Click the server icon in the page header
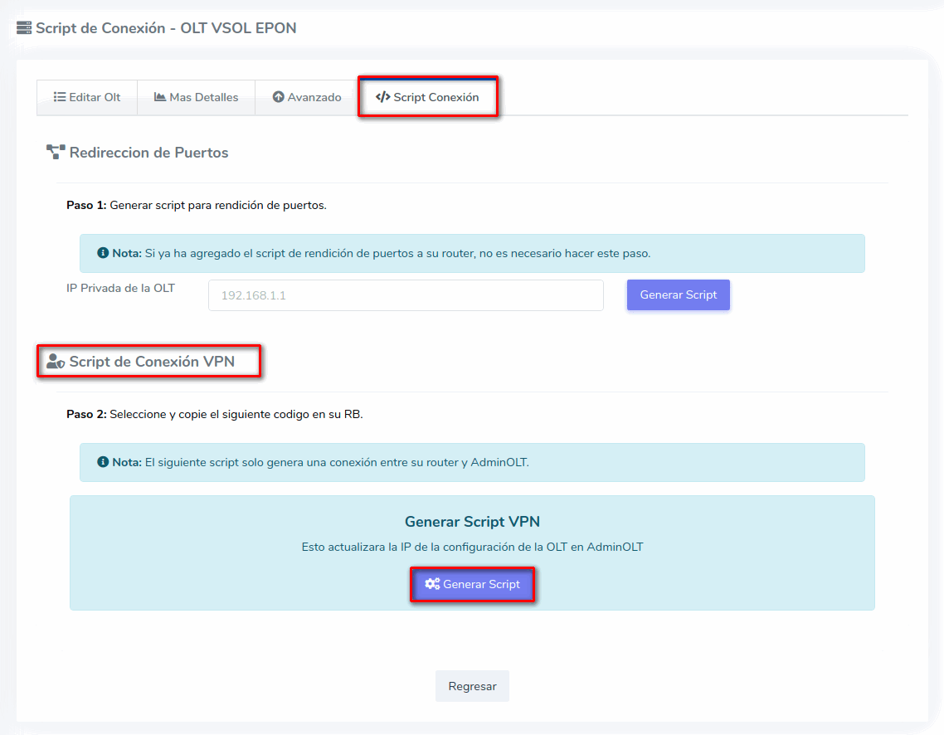Image resolution: width=944 pixels, height=735 pixels. pos(24,28)
